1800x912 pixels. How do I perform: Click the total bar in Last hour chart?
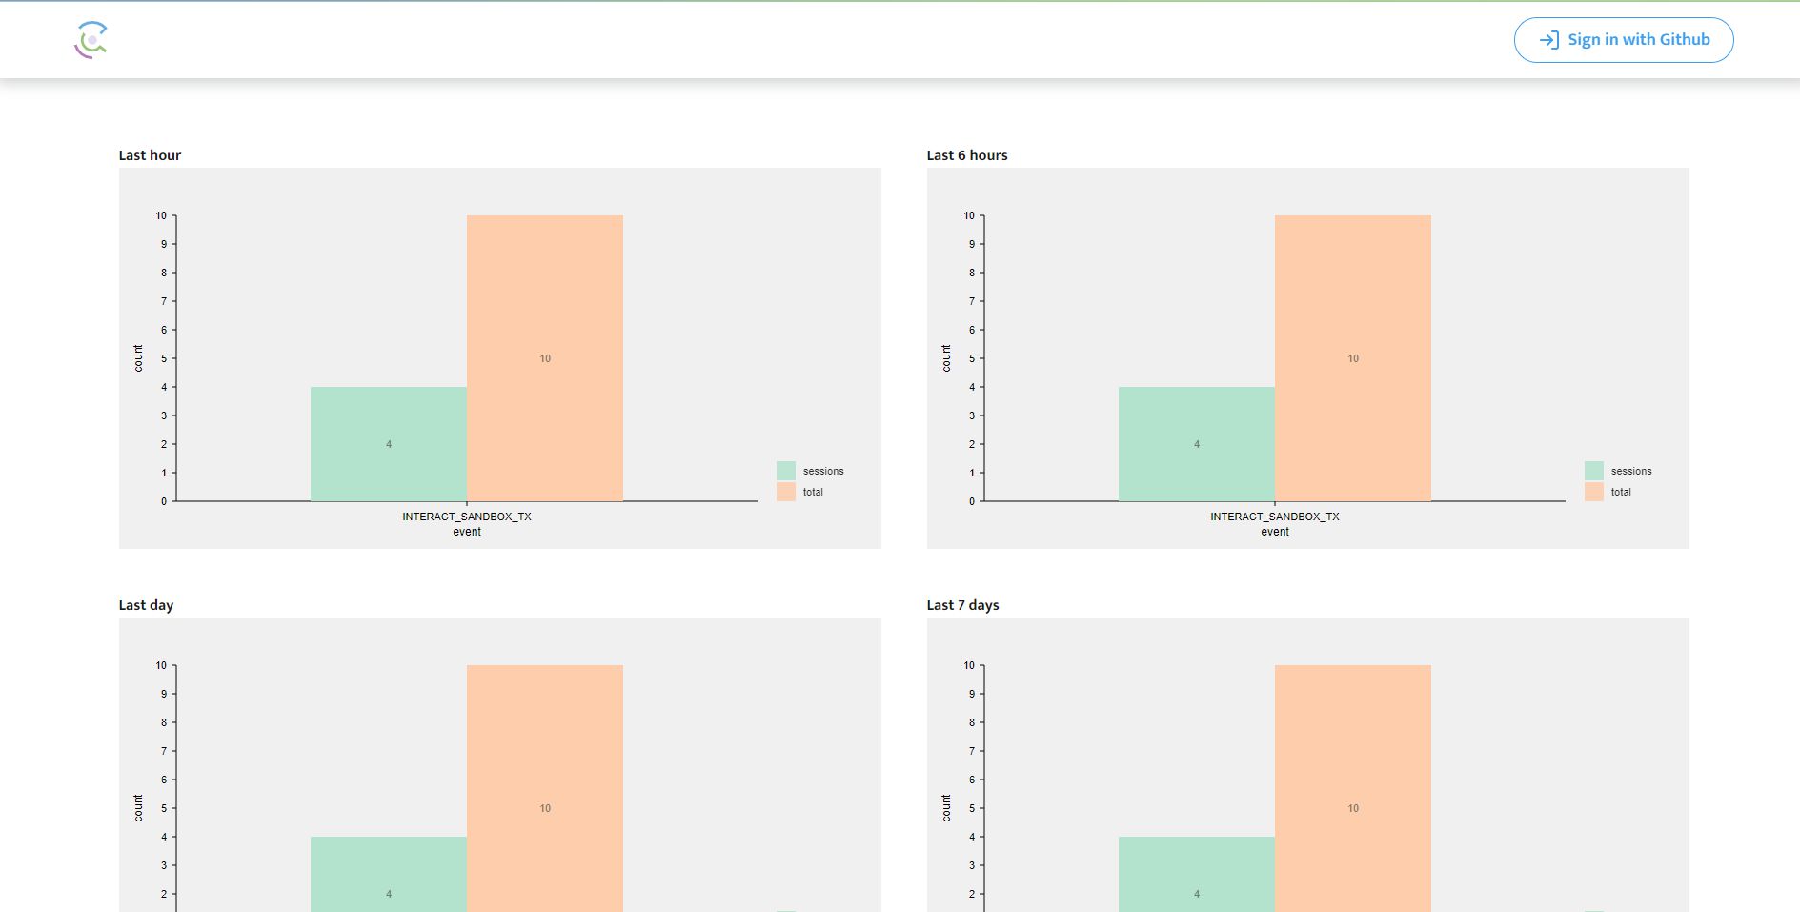coord(545,358)
